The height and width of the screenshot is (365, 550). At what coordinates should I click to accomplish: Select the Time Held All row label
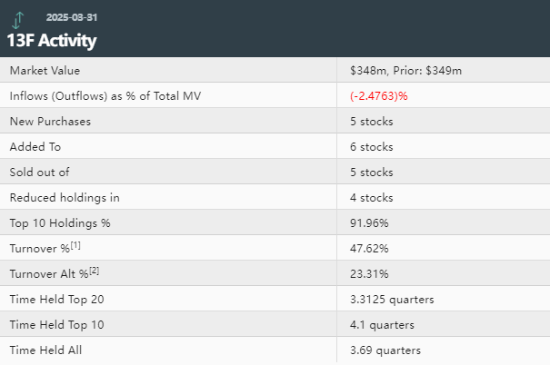click(x=48, y=350)
